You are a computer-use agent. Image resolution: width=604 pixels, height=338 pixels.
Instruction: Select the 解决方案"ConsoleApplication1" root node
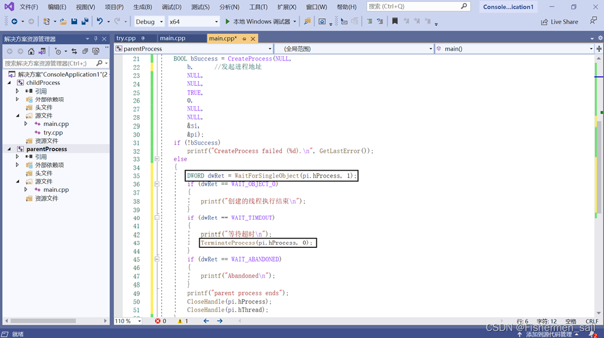[63, 75]
